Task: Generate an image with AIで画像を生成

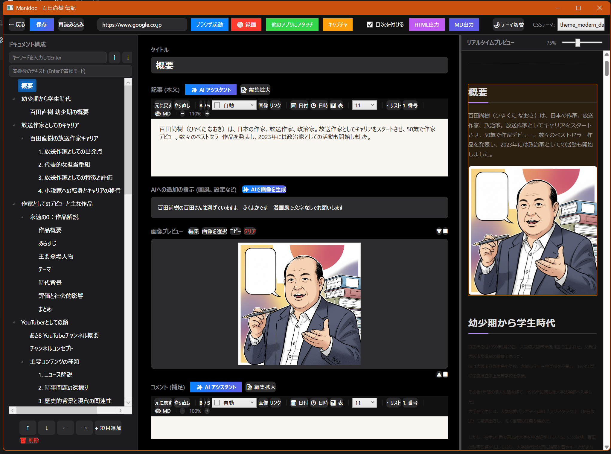Action: point(264,189)
